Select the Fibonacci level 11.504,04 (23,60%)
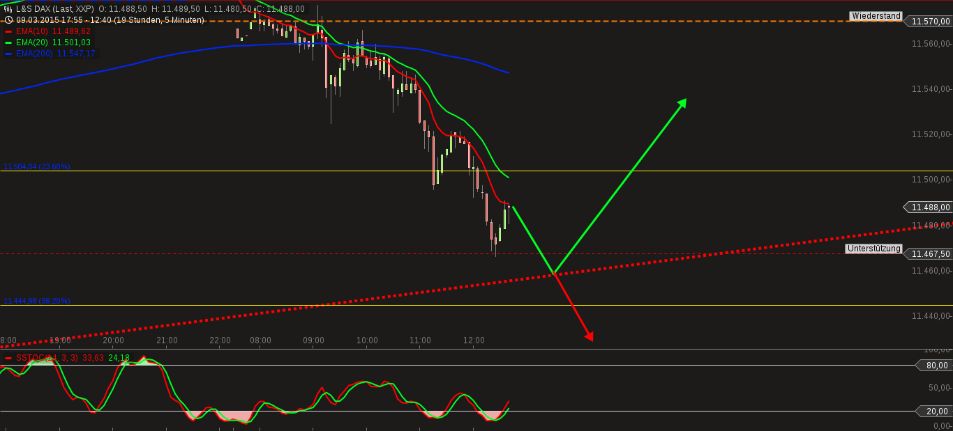Viewport: 953px width, 431px height. tap(36, 166)
